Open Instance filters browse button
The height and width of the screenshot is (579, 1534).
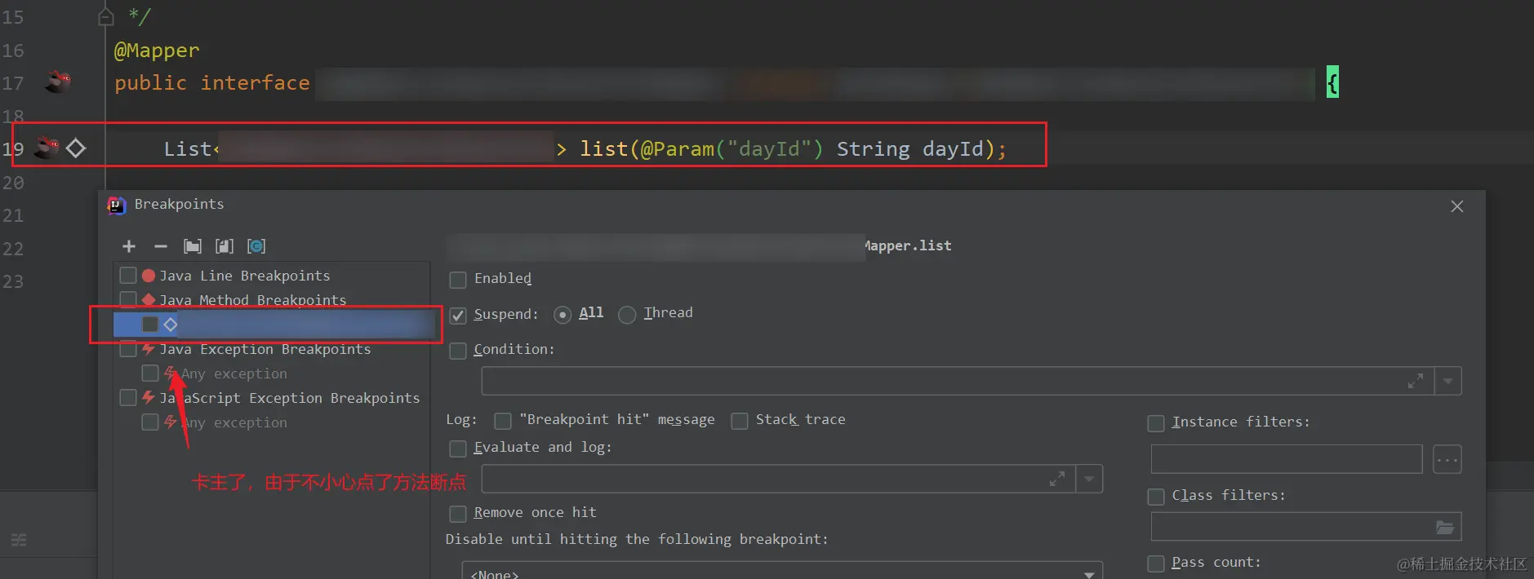coord(1447,460)
